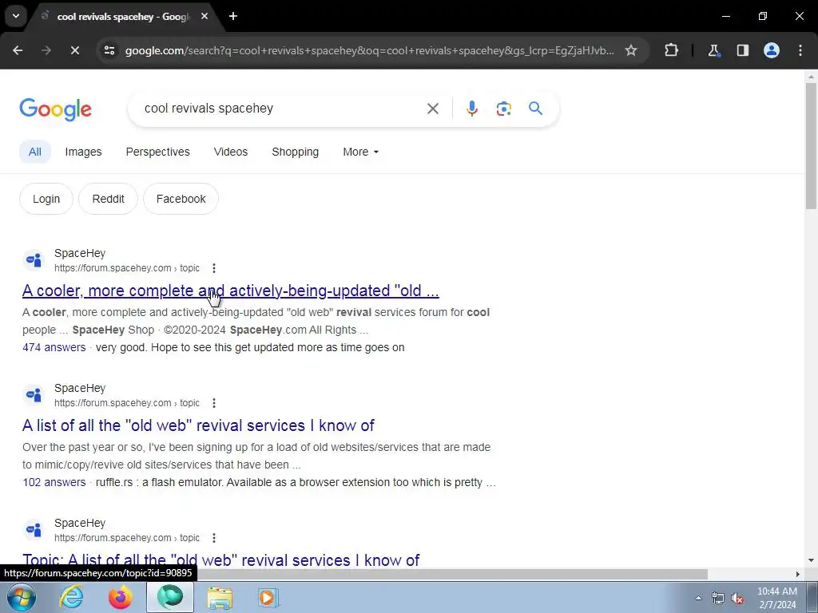Open the taskbar clock showing 10:44 AM
The image size is (818, 613).
click(x=777, y=598)
